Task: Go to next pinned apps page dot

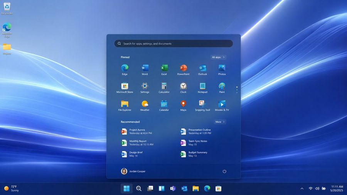Action: click(x=237, y=90)
